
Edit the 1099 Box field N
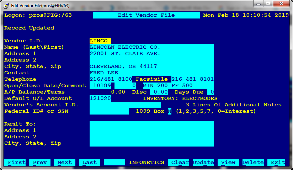pos(170,111)
